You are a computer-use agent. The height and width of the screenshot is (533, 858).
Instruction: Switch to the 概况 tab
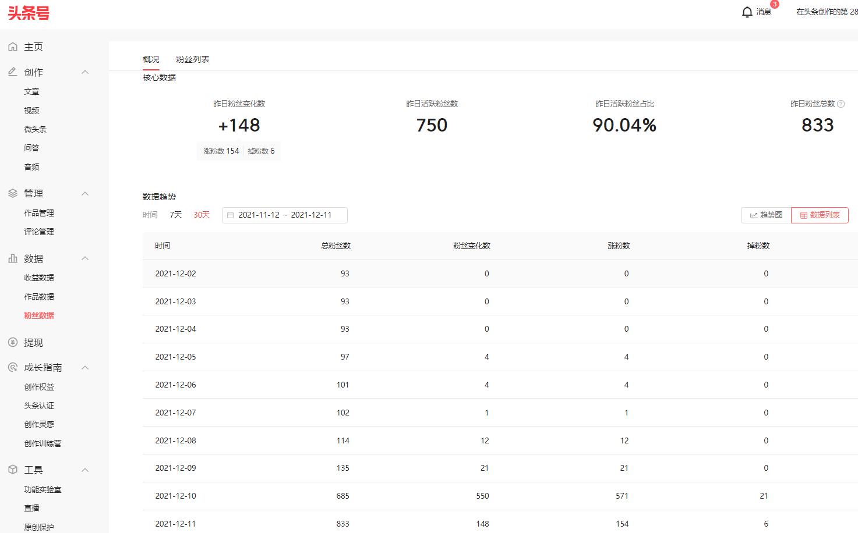[x=151, y=59]
